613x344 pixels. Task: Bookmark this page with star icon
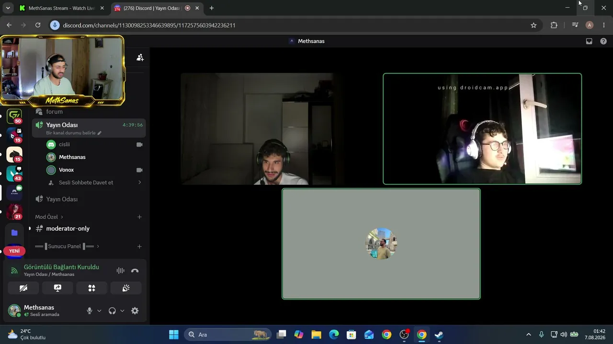pos(534,25)
